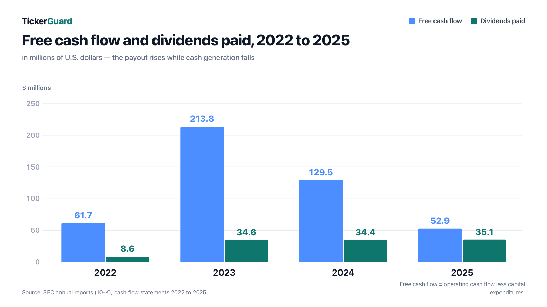
Task: Click the 213.8 value label
Action: click(x=202, y=119)
